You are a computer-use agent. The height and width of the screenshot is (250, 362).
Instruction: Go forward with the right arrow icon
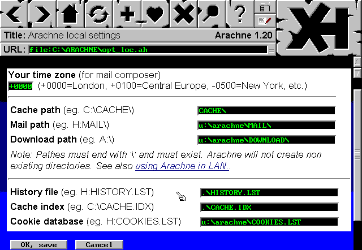(x=42, y=14)
